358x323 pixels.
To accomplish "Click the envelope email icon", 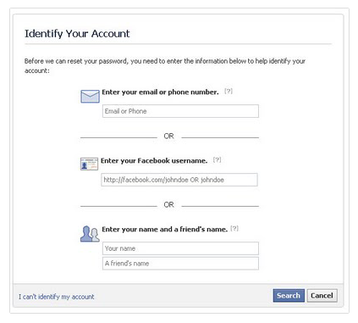I will (90, 97).
